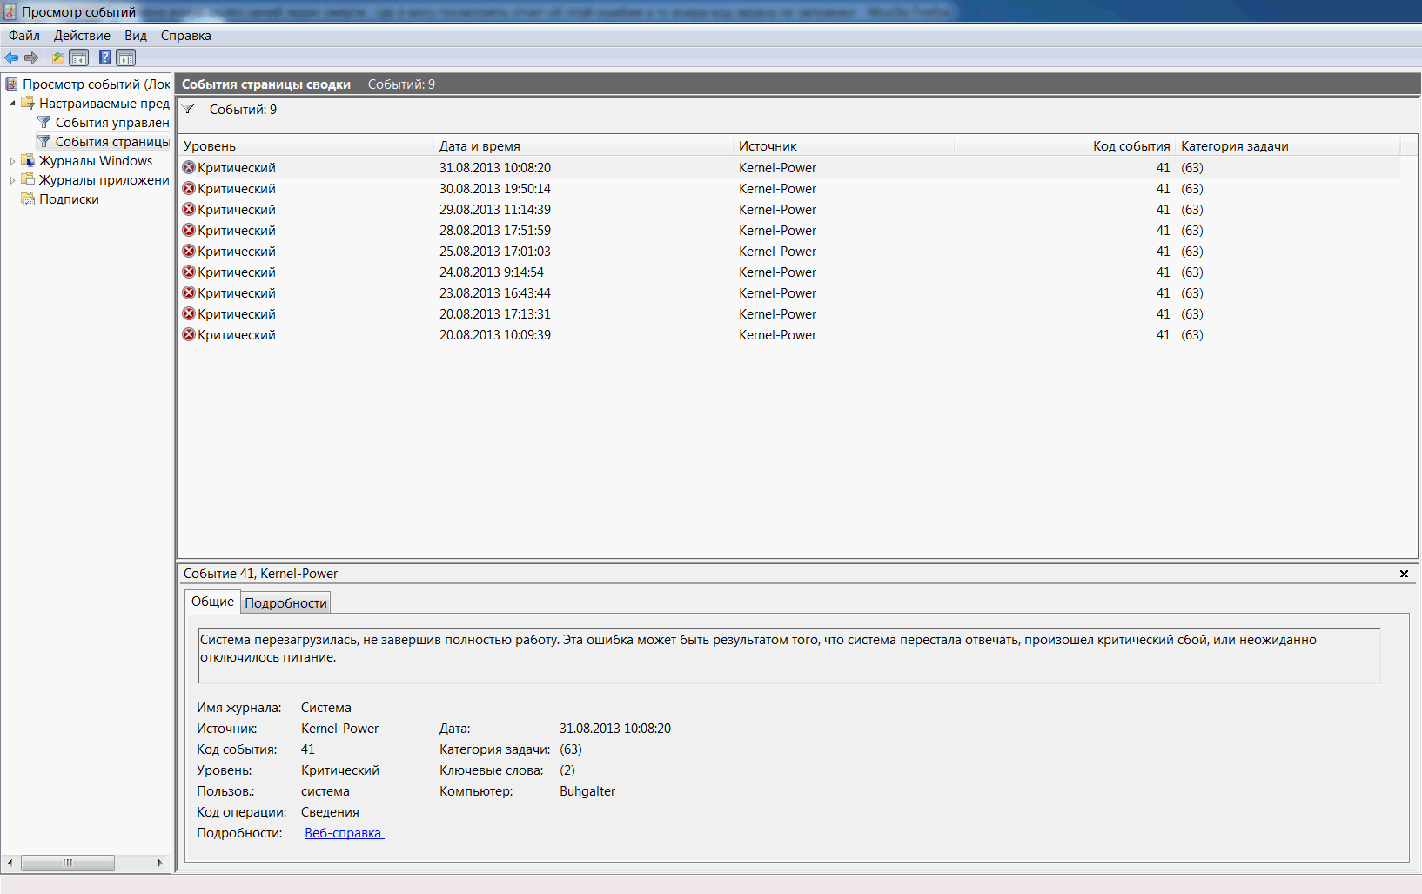Open the Файл menu
The image size is (1422, 894).
click(24, 36)
